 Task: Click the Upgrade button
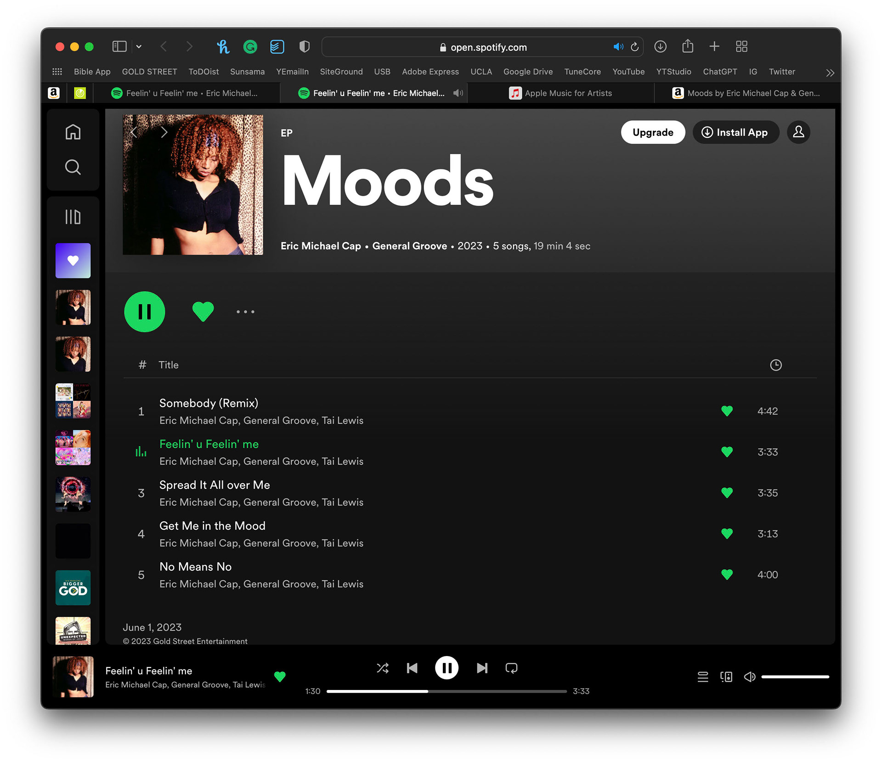pyautogui.click(x=652, y=132)
